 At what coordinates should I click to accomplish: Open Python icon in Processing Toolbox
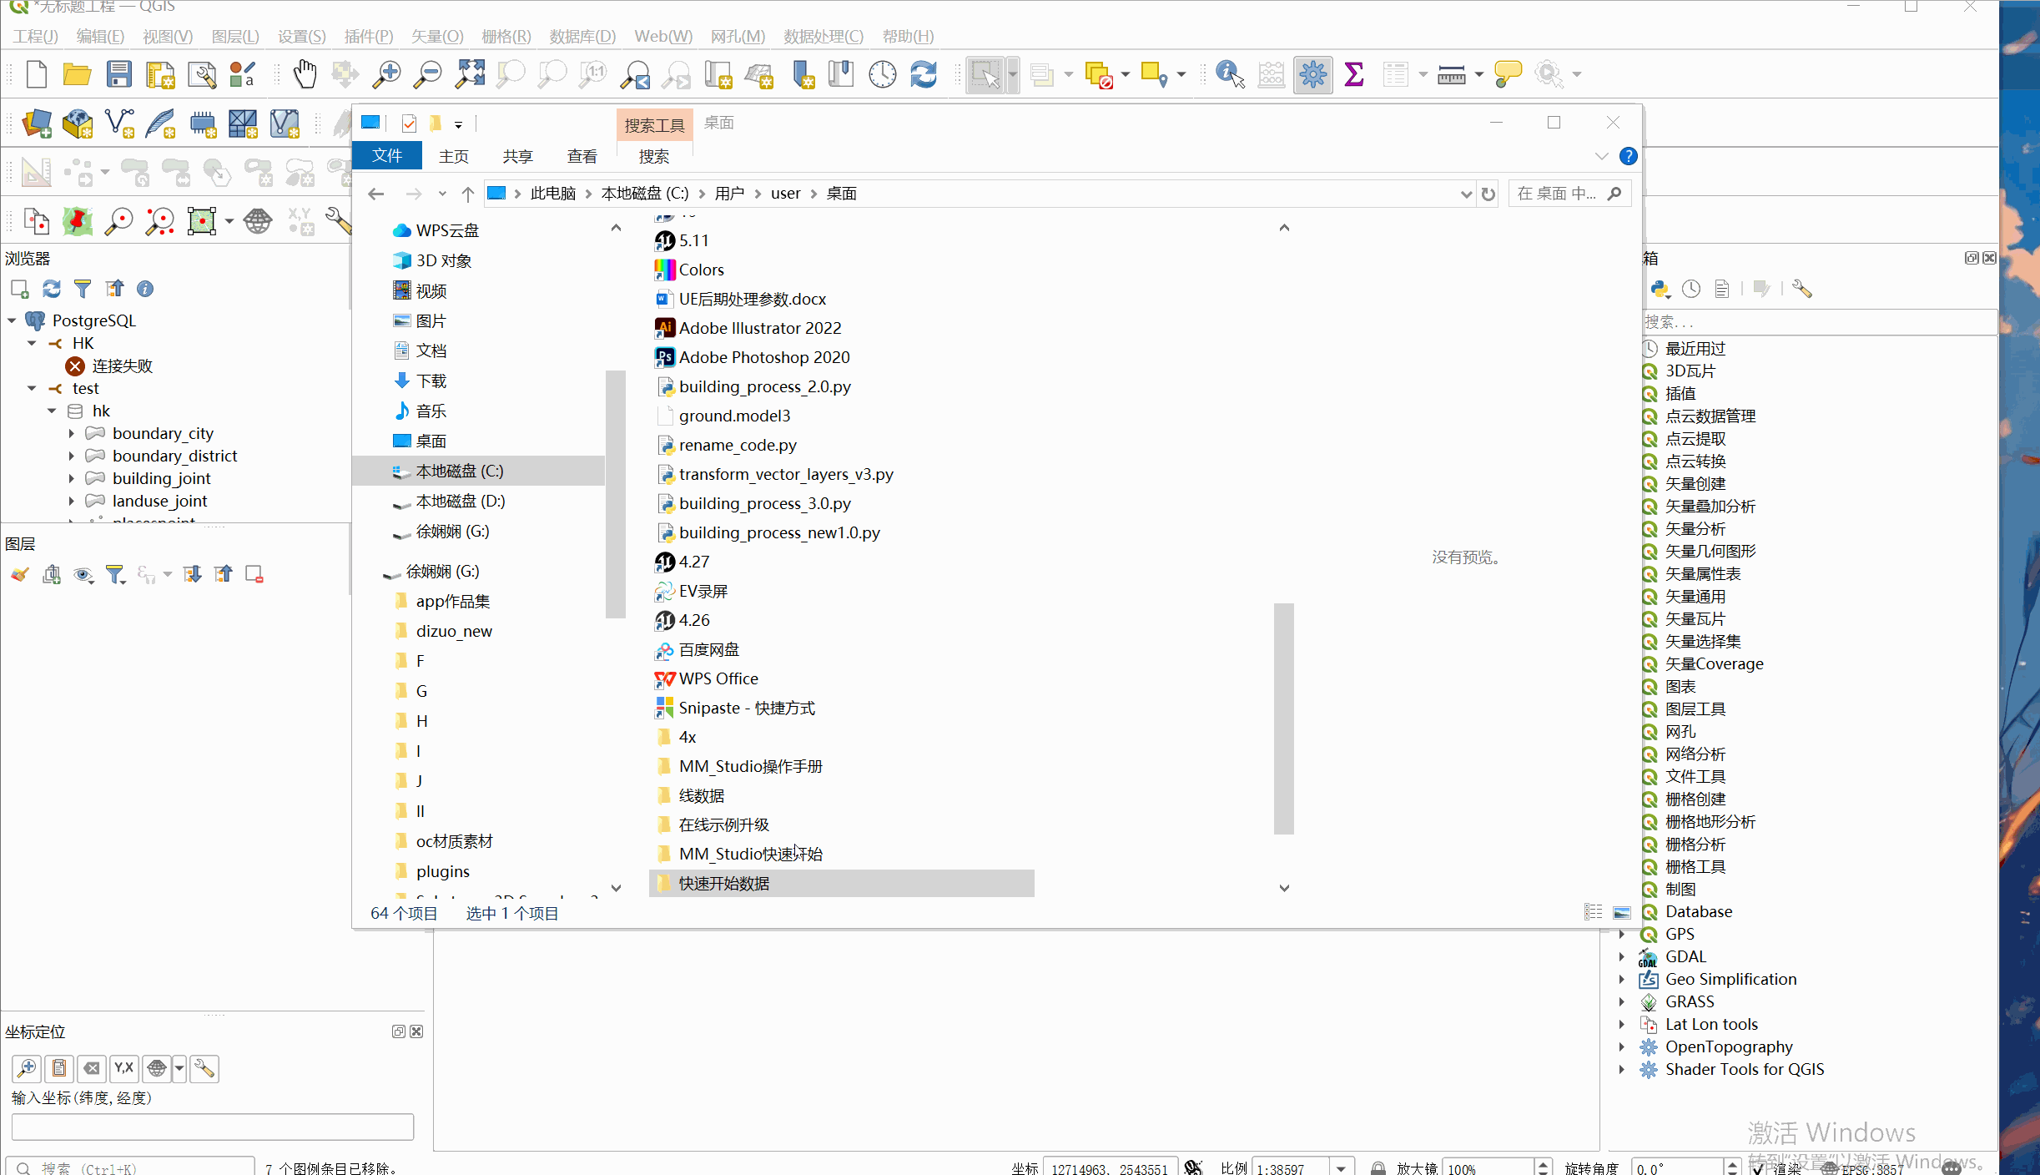(x=1659, y=289)
